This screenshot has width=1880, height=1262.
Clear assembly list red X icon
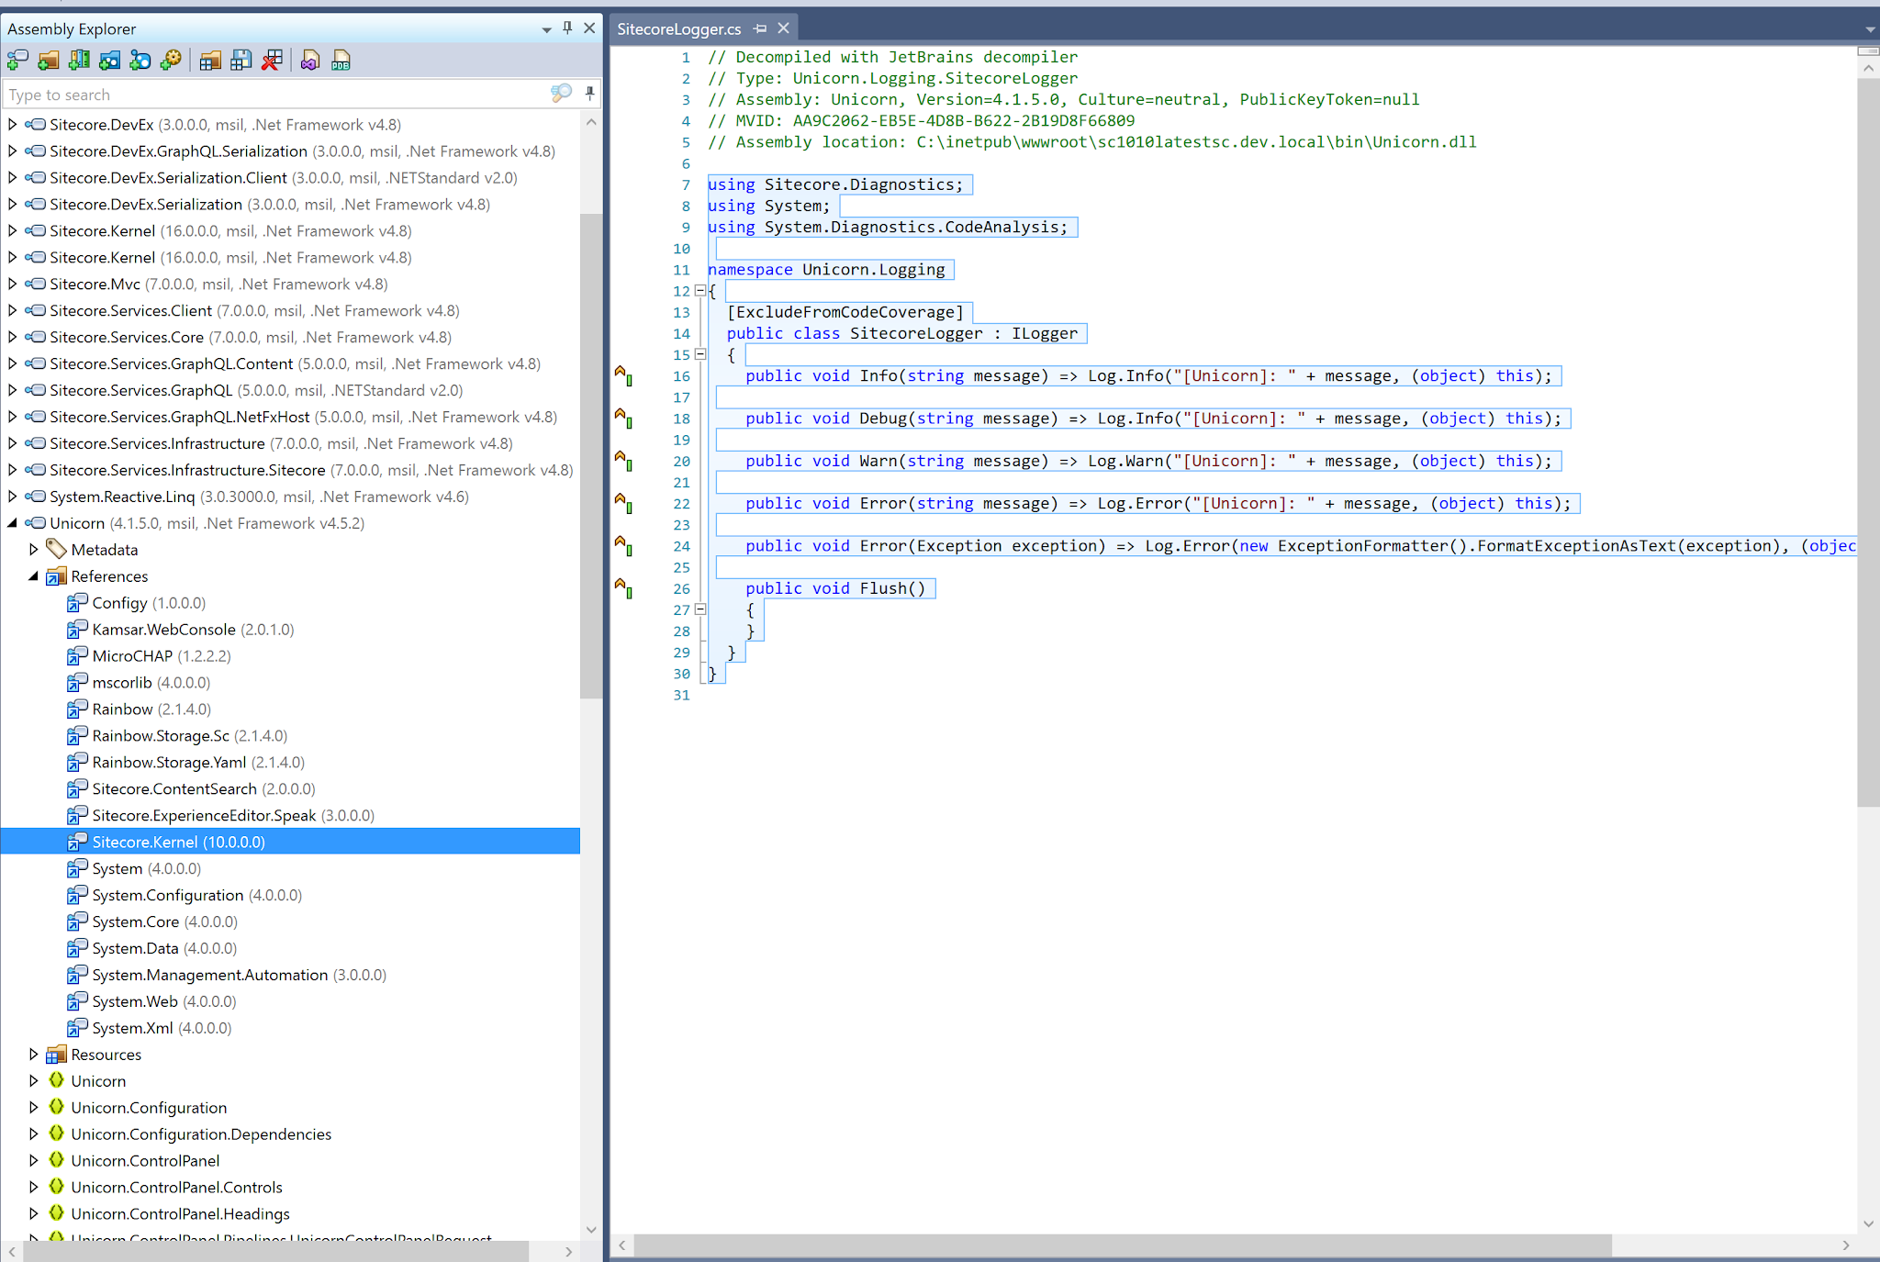[x=272, y=61]
